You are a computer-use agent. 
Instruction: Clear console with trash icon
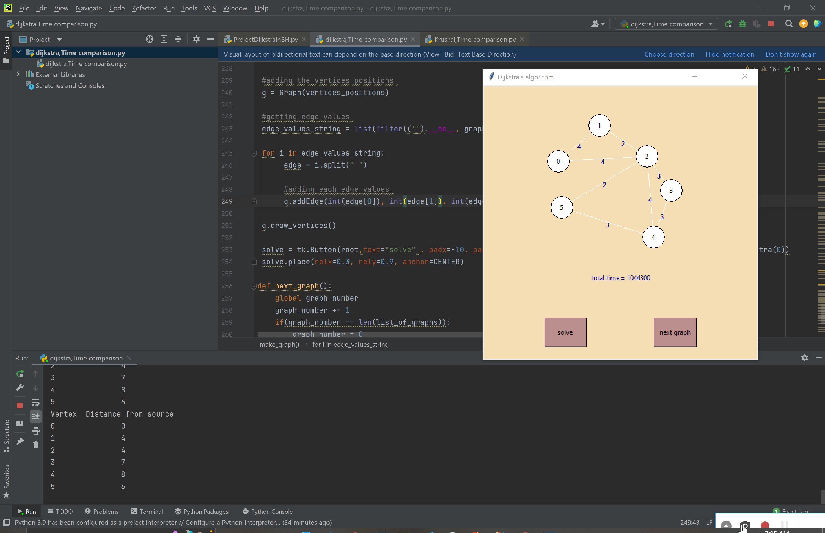pos(36,445)
